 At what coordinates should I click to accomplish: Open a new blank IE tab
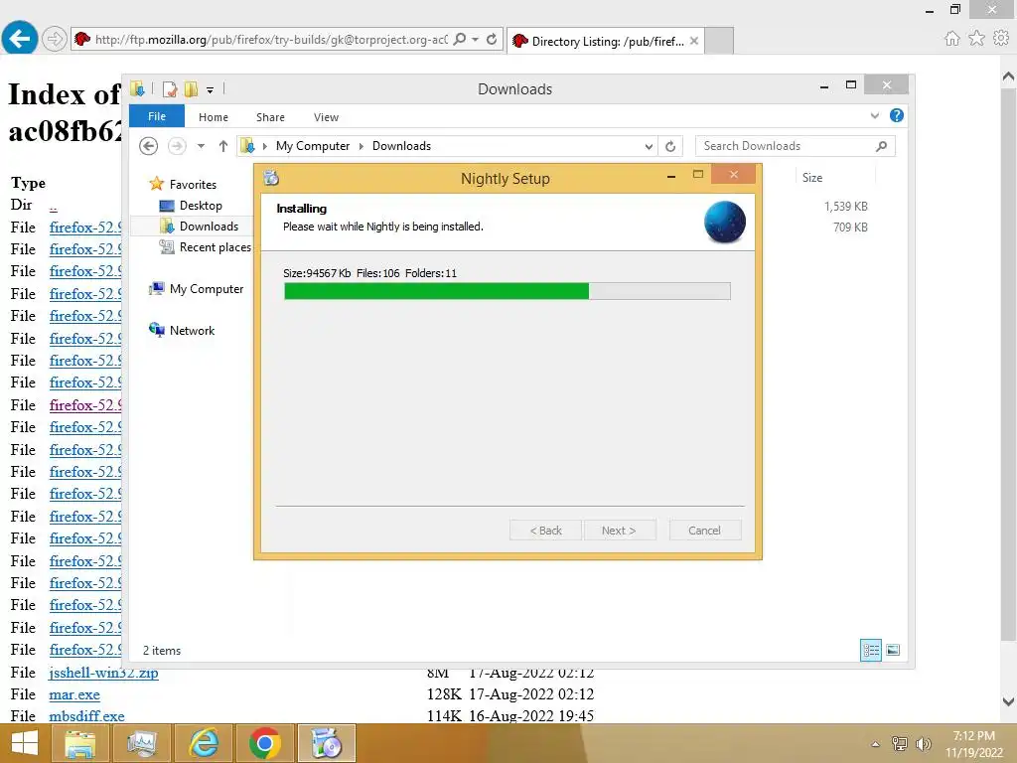click(x=719, y=41)
